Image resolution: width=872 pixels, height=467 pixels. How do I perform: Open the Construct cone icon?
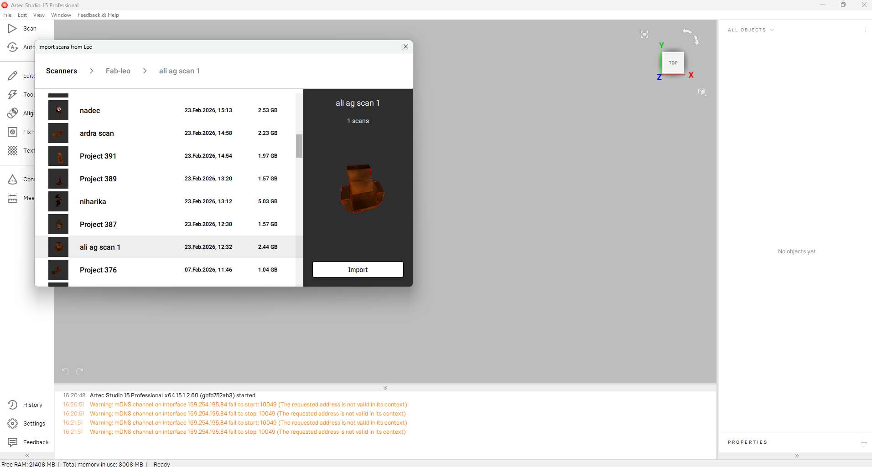(12, 179)
